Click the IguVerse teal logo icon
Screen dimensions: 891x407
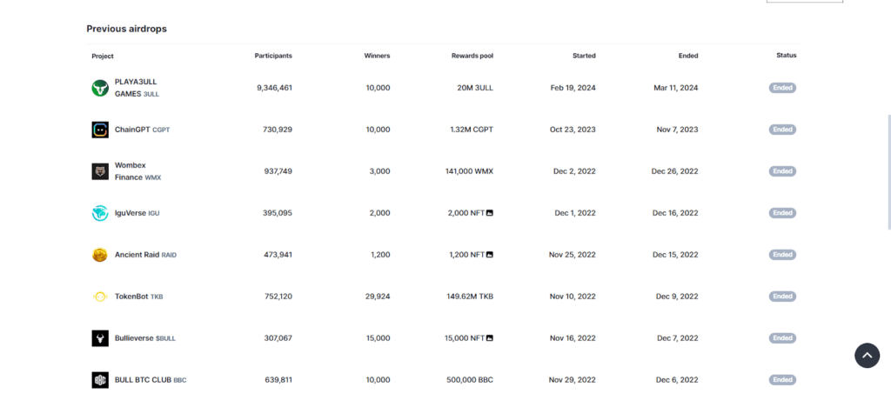point(100,213)
